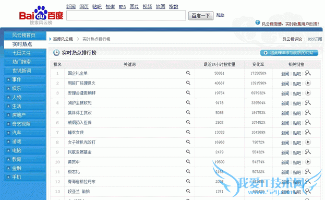Open the RSS订阅 link
The image size is (325, 200).
click(315, 39)
